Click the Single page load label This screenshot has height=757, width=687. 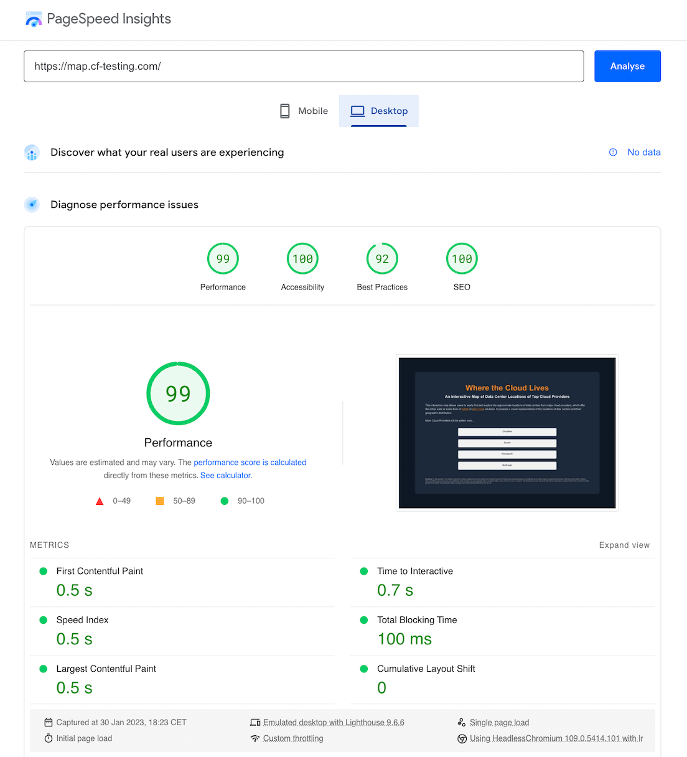499,723
